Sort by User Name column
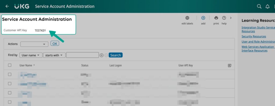275x106 pixels. pos(26,66)
